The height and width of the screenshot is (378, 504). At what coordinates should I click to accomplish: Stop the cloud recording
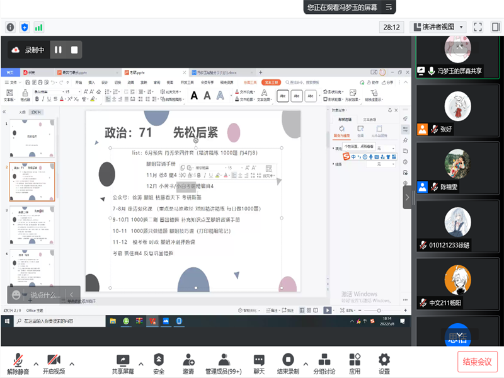pyautogui.click(x=74, y=50)
